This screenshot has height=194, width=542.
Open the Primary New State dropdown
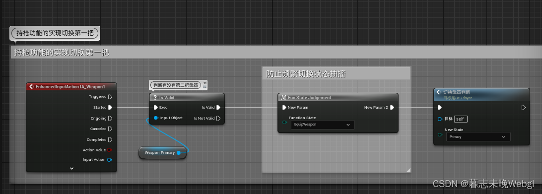point(478,137)
